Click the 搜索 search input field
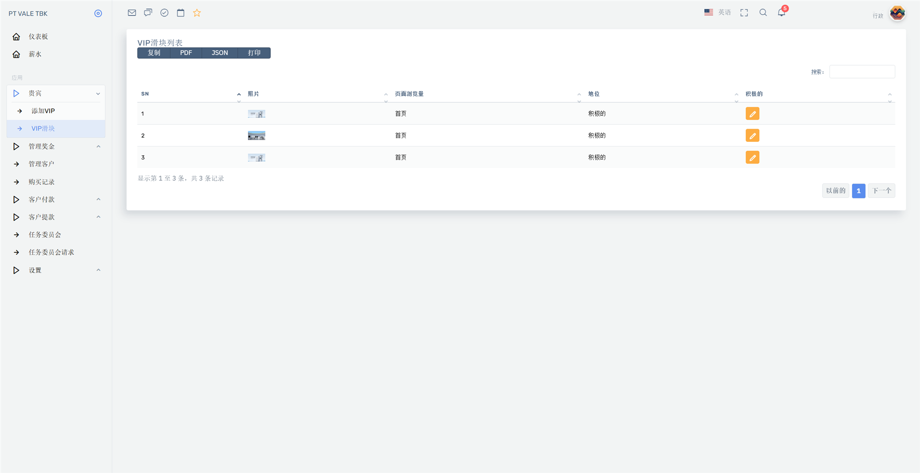 pyautogui.click(x=862, y=72)
